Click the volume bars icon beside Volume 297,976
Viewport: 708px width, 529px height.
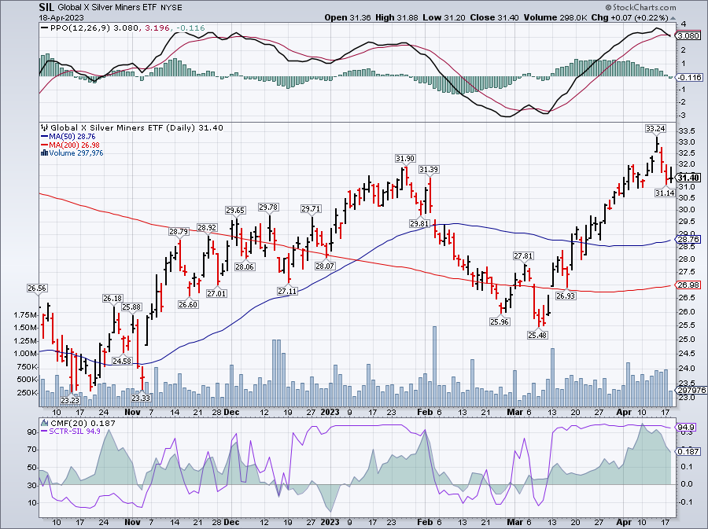pos(44,152)
